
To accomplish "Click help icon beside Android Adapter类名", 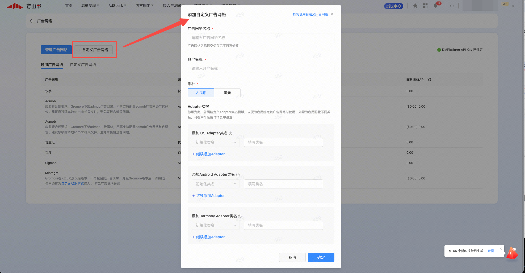I will click(238, 175).
